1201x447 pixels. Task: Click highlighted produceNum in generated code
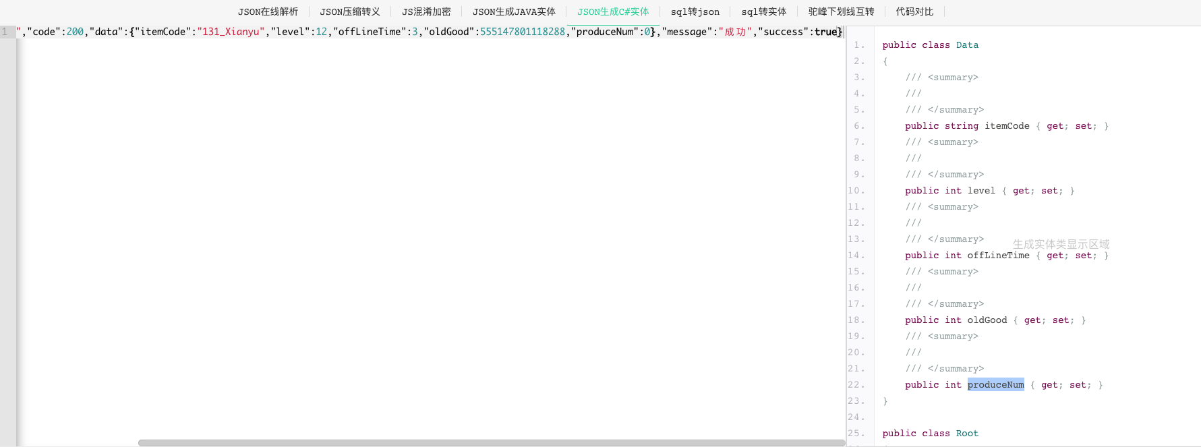(x=995, y=385)
